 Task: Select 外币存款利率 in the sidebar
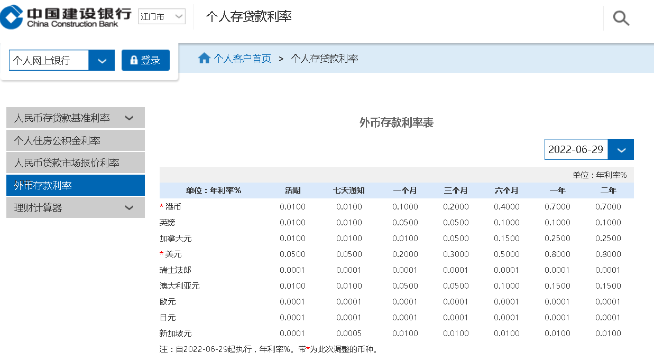[x=43, y=186]
